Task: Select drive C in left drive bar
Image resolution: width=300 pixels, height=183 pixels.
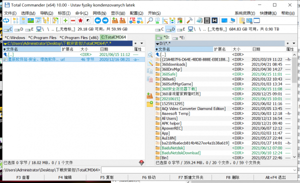Action: (8, 29)
